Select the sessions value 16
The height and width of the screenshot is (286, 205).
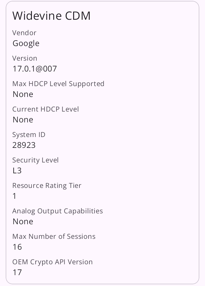(x=17, y=247)
